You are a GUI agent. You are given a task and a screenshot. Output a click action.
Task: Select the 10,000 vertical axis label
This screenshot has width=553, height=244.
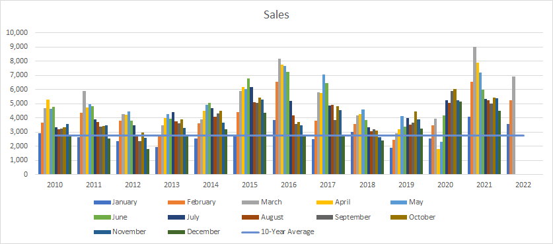[18, 33]
